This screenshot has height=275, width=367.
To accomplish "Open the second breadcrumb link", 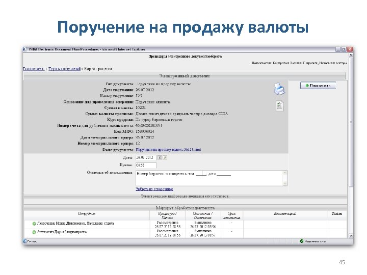I will [x=64, y=69].
